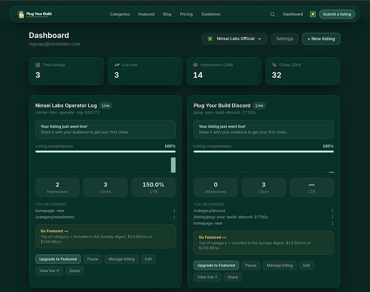Click the 150.0% CTR stat box
This screenshot has width=370, height=292.
click(x=153, y=187)
